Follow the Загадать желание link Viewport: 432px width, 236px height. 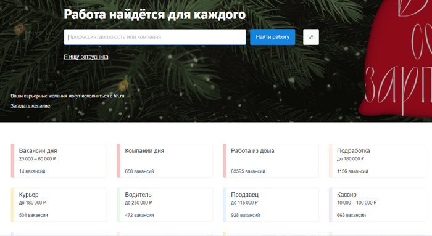click(x=30, y=106)
